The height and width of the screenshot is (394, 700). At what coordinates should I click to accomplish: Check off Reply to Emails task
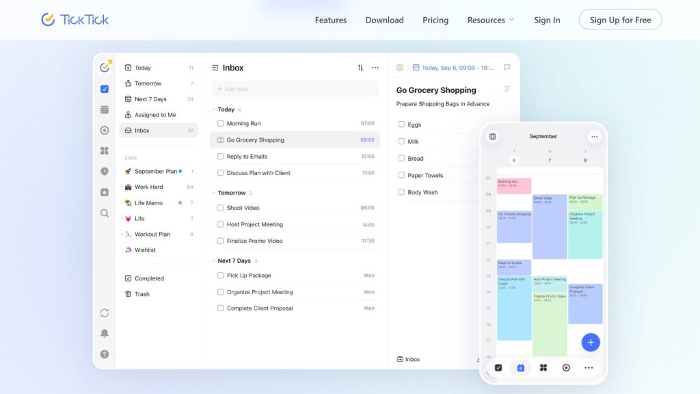[220, 157]
